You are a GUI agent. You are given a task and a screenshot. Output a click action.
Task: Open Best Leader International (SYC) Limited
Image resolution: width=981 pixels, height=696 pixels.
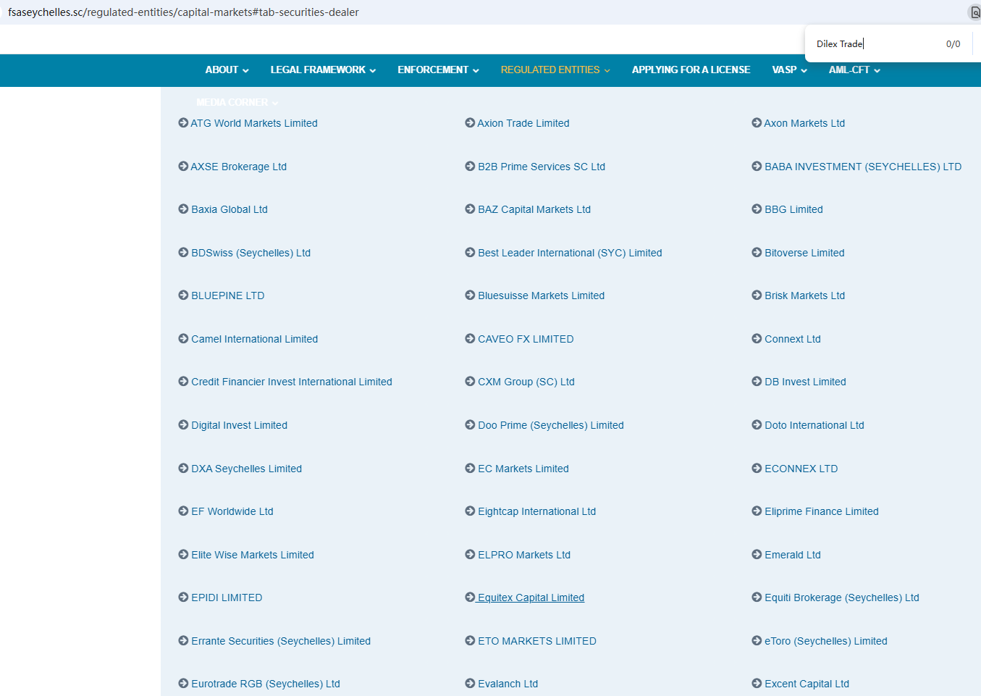pyautogui.click(x=570, y=253)
